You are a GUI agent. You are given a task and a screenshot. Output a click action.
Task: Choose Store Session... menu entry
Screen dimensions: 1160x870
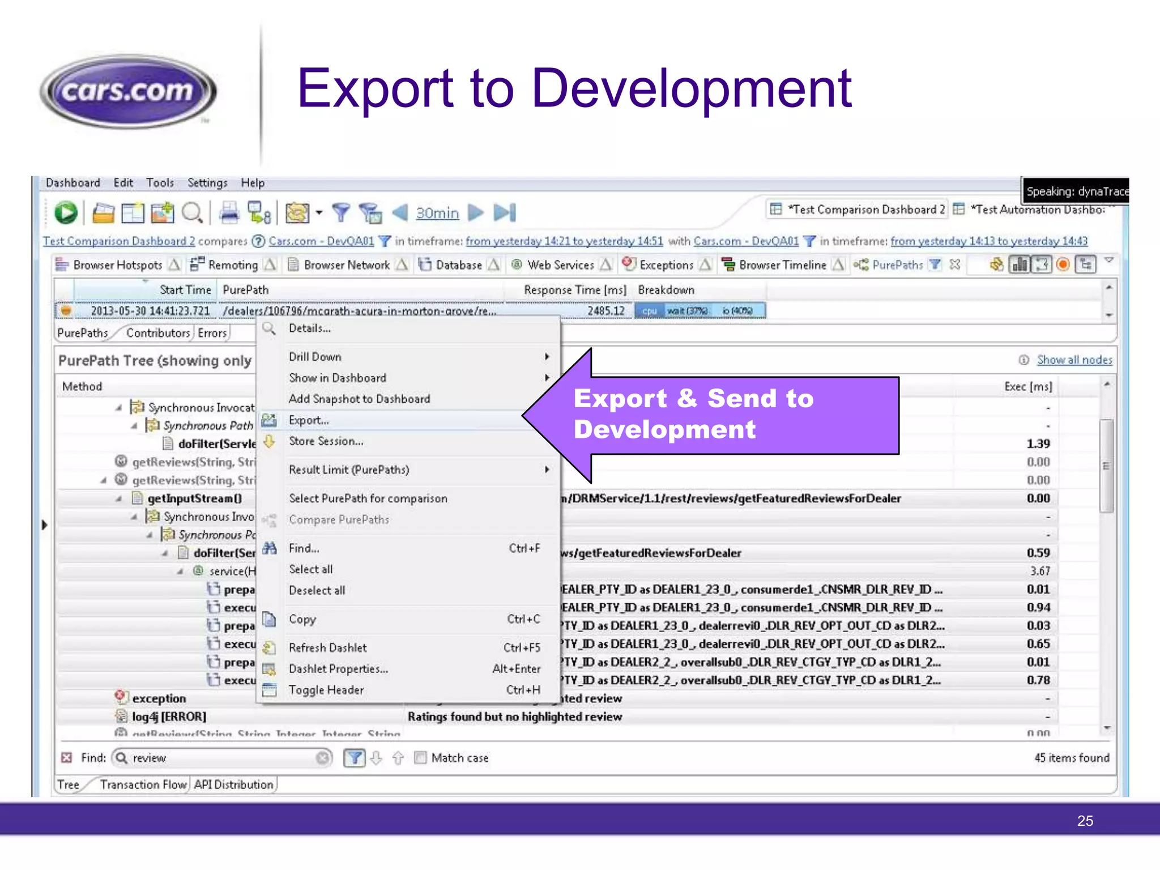tap(408, 441)
